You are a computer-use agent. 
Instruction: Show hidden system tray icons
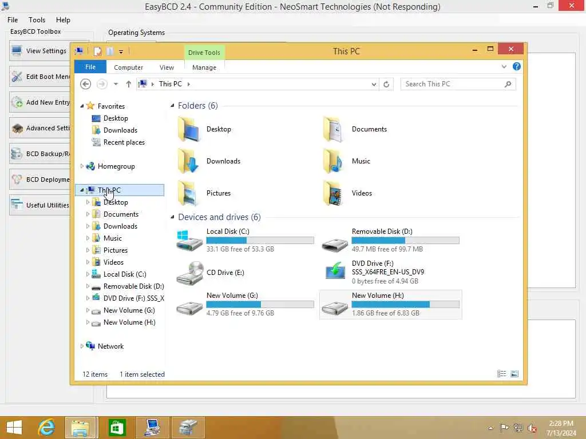click(490, 428)
